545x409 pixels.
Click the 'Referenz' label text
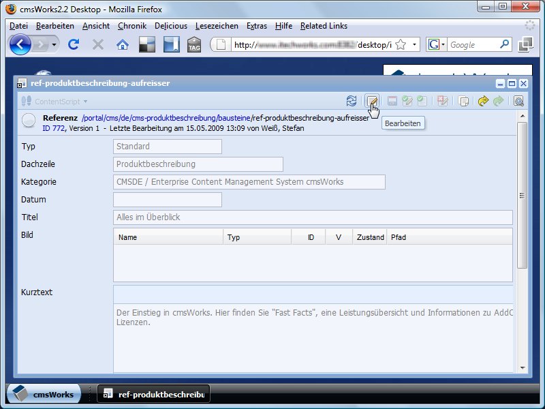(60, 118)
